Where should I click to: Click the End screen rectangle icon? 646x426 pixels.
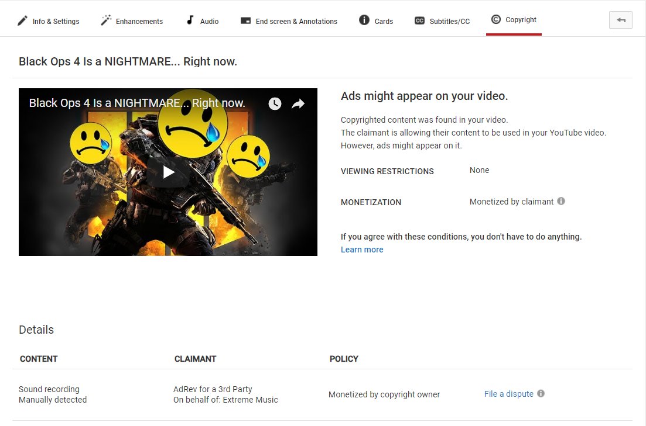[x=245, y=20]
